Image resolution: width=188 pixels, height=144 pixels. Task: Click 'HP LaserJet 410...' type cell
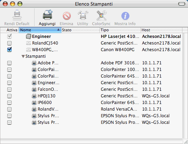(x=120, y=37)
